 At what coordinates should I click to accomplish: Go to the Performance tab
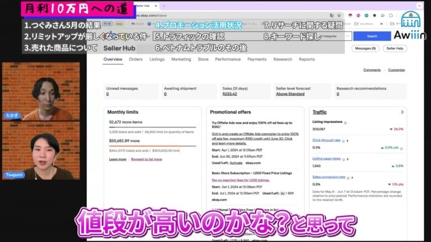pyautogui.click(x=228, y=59)
